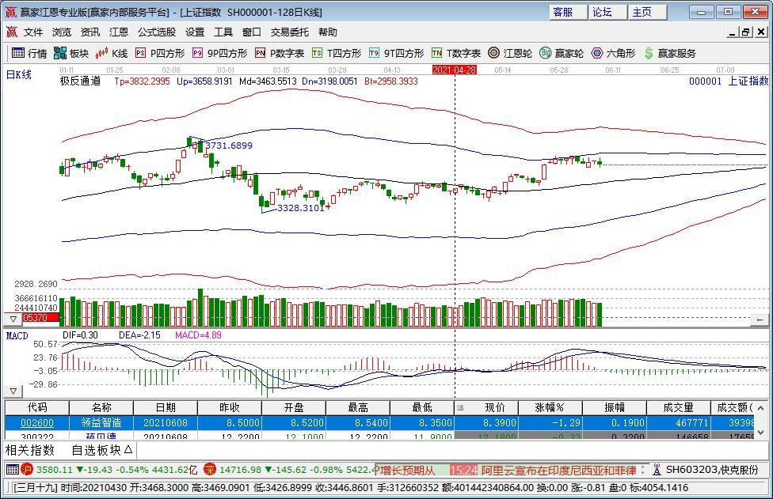Screen dimensions: 773x499
Task: Click the small icon in 现价 column header
Action: click(x=460, y=407)
